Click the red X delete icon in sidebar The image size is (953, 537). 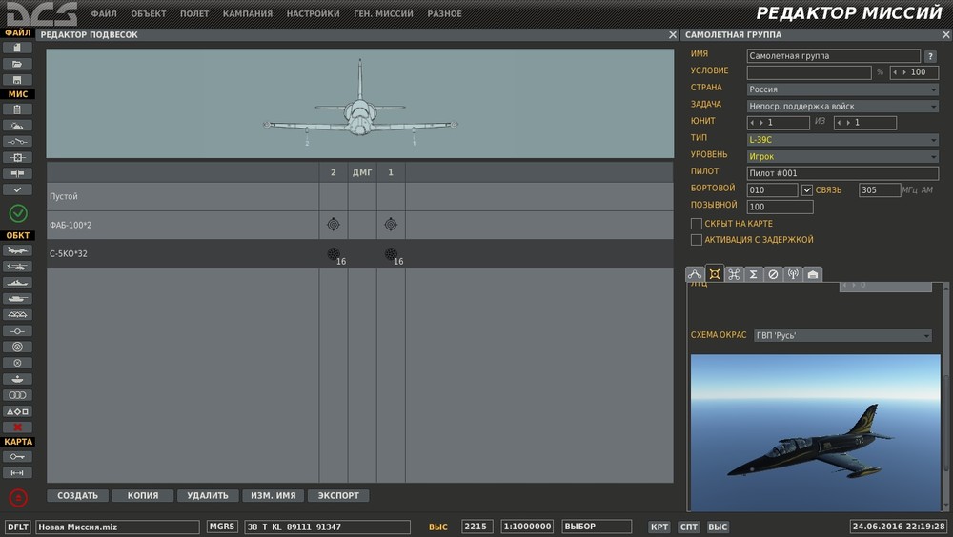tap(18, 428)
